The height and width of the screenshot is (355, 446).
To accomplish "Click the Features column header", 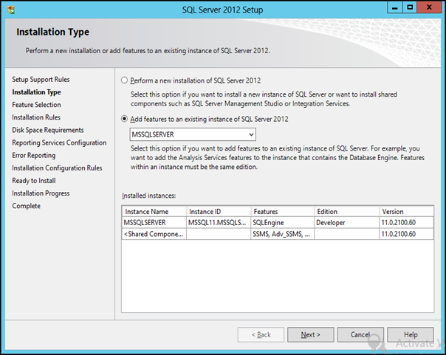I will coord(281,211).
